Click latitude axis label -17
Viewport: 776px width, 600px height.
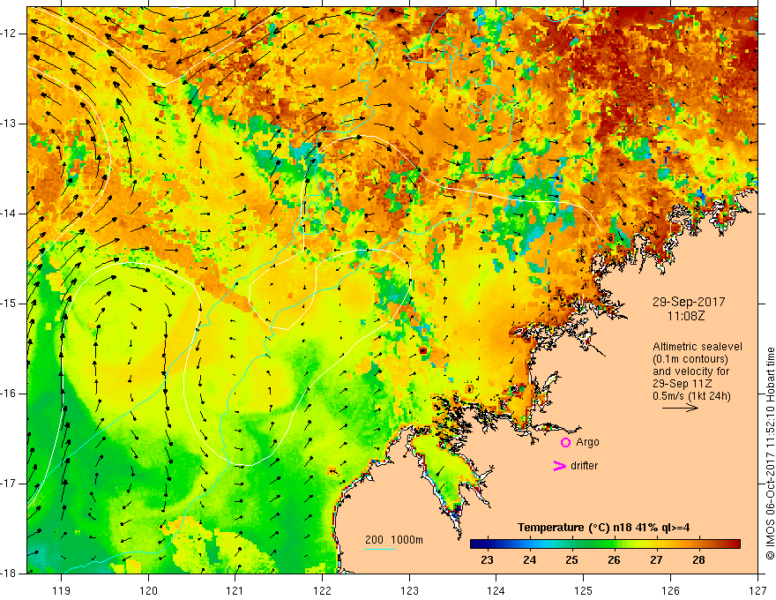click(x=10, y=484)
